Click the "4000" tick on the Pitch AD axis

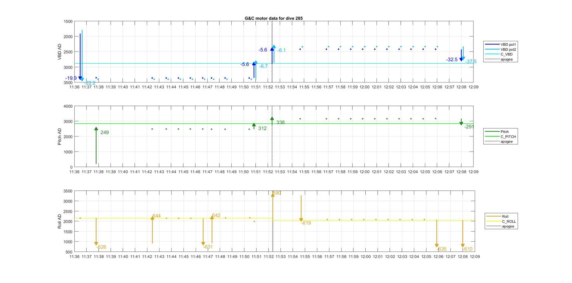(68, 107)
